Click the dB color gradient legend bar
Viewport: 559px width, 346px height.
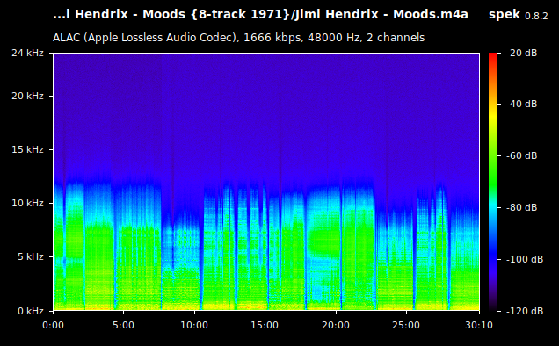click(493, 182)
